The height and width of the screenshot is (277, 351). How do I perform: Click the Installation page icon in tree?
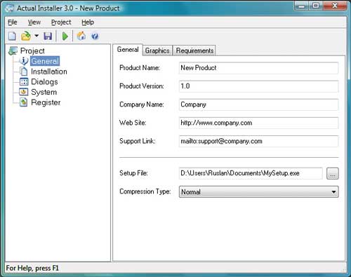coord(24,72)
